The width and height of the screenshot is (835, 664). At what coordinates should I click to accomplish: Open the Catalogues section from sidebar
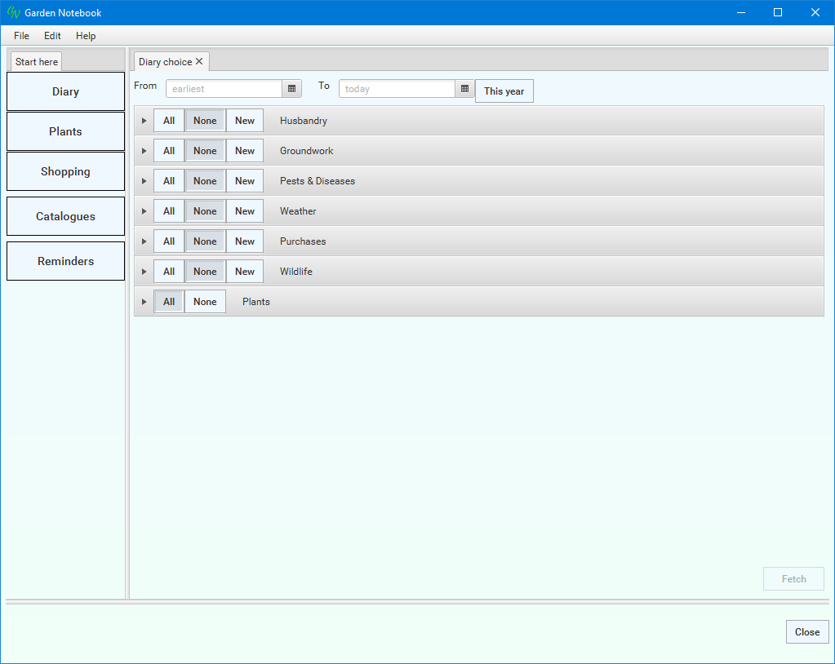[x=65, y=216]
